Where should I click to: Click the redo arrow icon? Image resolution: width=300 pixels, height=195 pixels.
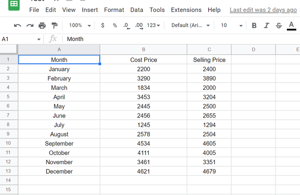pyautogui.click(x=30, y=25)
